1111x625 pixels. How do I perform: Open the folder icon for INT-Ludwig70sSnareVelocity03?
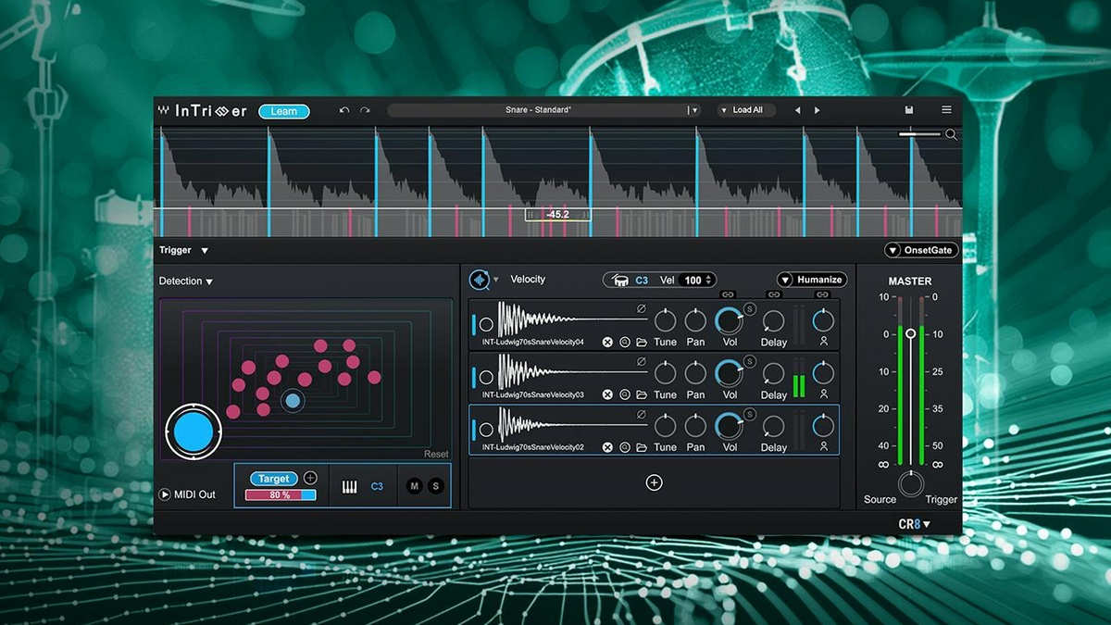[642, 394]
